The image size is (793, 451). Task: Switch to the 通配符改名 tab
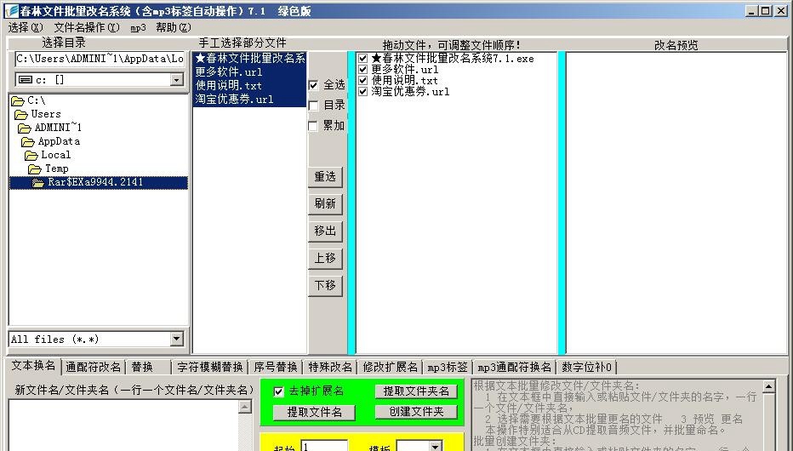[x=93, y=367]
